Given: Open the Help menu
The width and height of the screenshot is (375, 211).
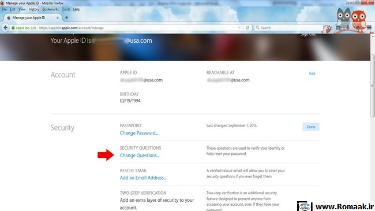Looking at the screenshot, I should tap(77, 9).
